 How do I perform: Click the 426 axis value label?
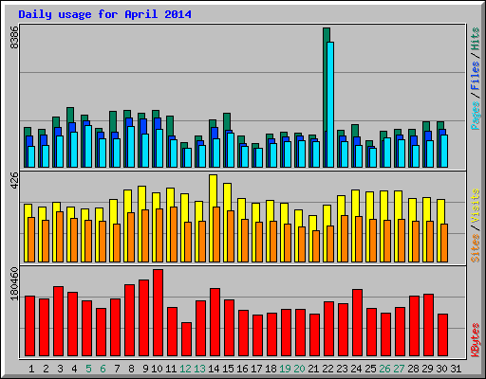[14, 181]
